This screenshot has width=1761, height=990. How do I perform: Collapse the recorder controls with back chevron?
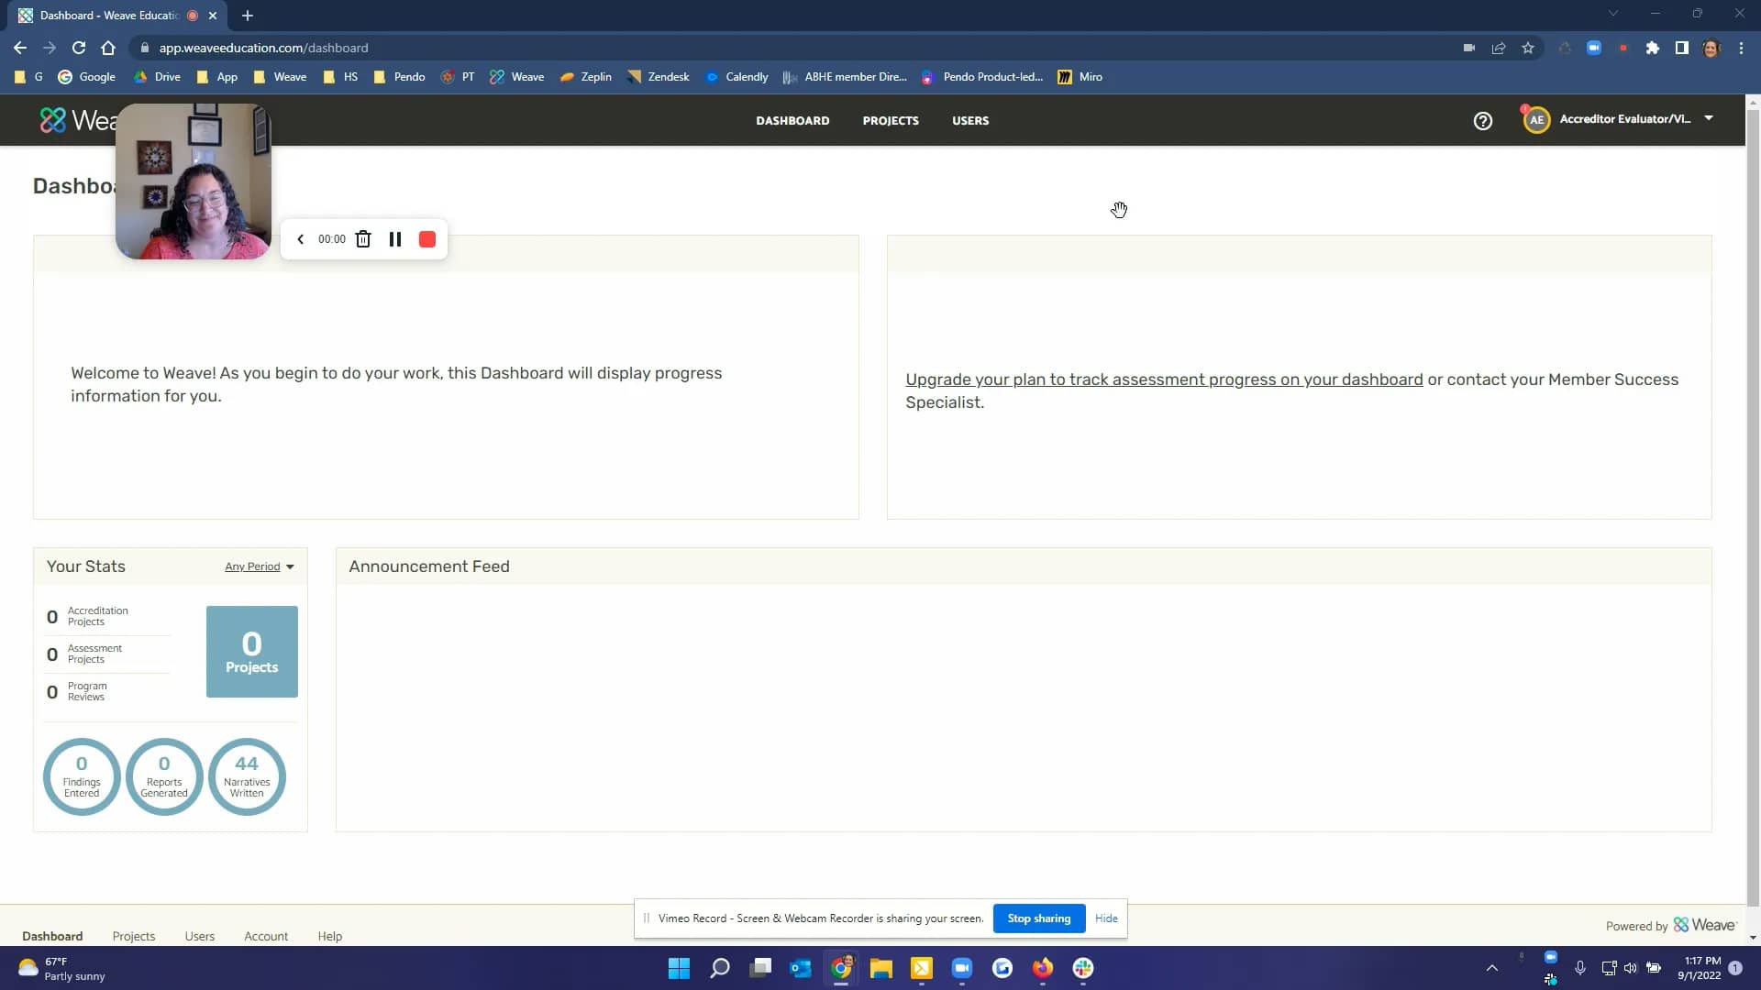coord(300,239)
